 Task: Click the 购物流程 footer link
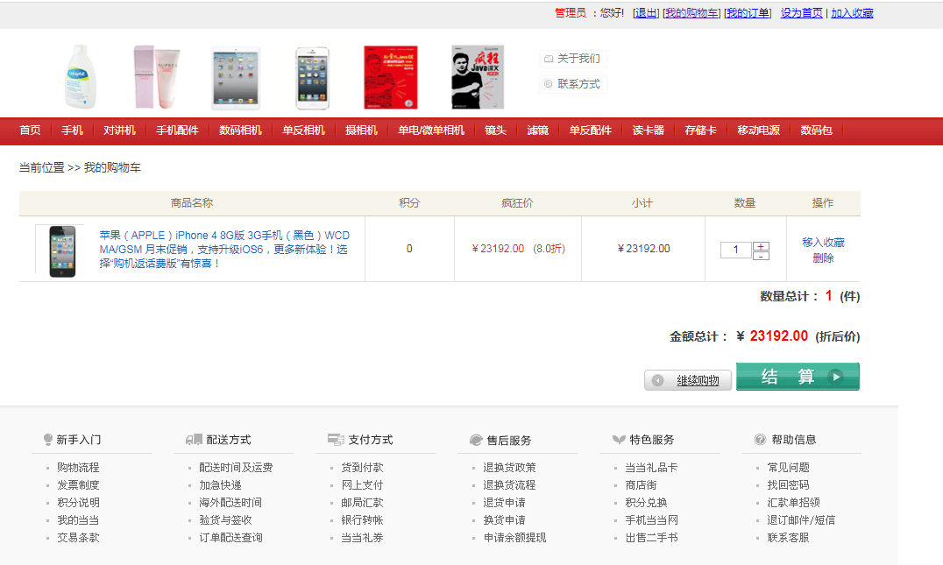pyautogui.click(x=78, y=467)
